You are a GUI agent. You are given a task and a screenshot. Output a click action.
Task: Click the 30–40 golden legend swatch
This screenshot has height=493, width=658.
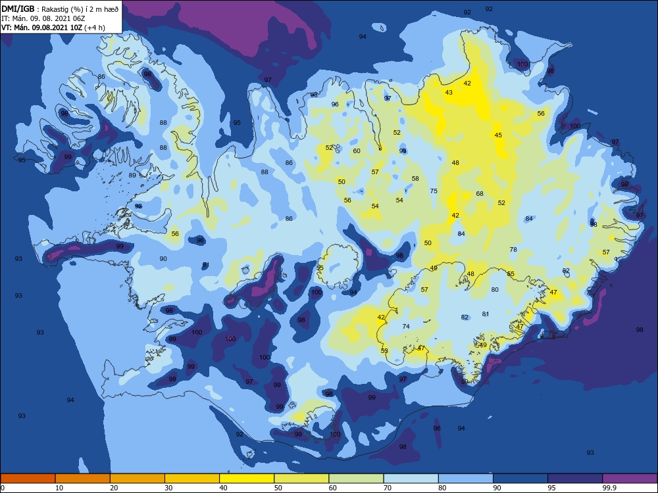pyautogui.click(x=192, y=479)
